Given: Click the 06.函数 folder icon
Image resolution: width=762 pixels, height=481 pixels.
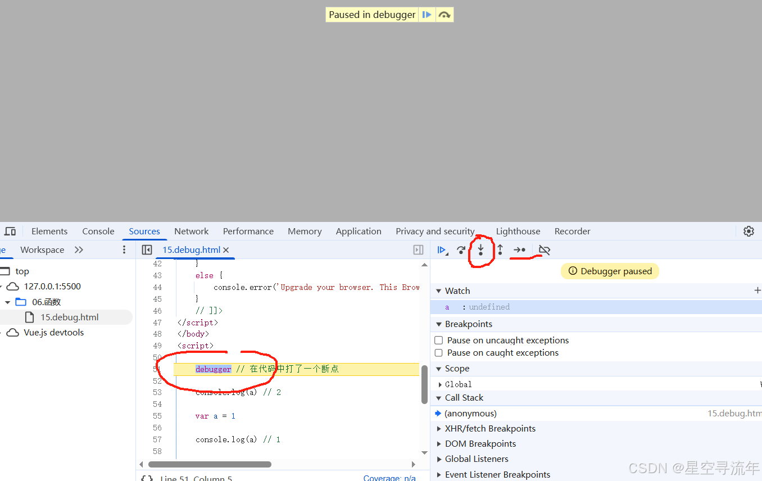Looking at the screenshot, I should pyautogui.click(x=21, y=302).
